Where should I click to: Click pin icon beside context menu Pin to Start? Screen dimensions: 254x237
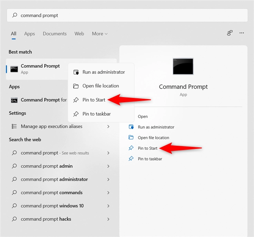pyautogui.click(x=76, y=100)
